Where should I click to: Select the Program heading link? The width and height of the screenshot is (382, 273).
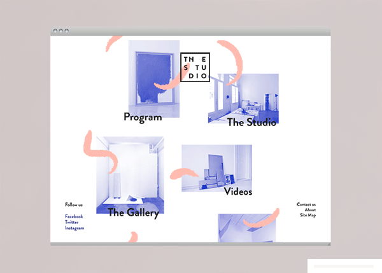143,117
